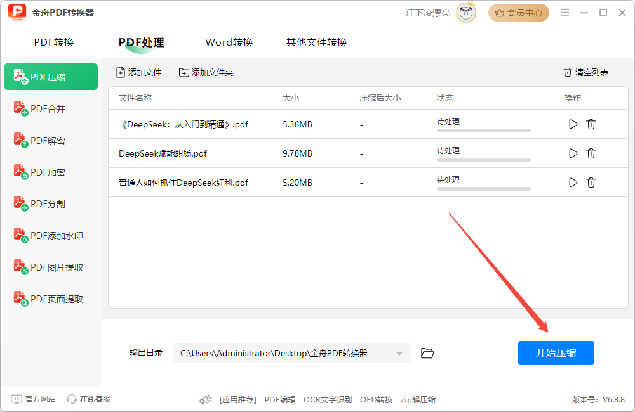Image resolution: width=635 pixels, height=412 pixels.
Task: Start compressing 《DeepSeek：从入门到精通》.pdf with play icon
Action: pos(573,124)
